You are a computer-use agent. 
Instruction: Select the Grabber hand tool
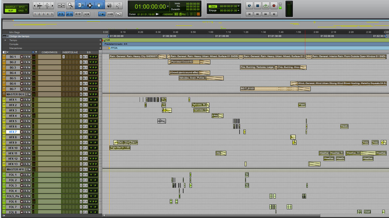[x=99, y=5]
